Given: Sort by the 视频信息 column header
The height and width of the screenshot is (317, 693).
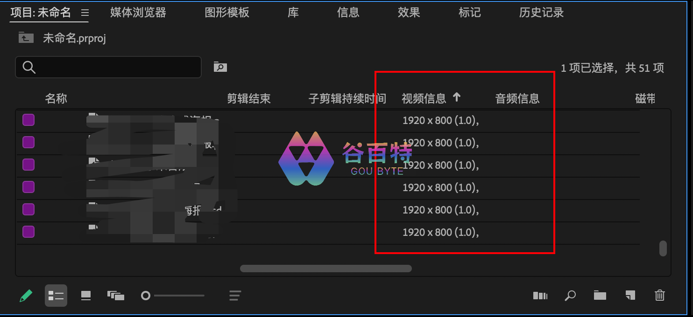Looking at the screenshot, I should (x=424, y=98).
